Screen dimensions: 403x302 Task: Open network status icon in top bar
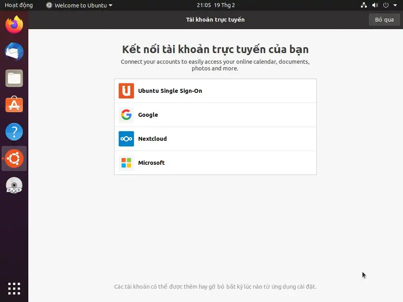click(364, 5)
